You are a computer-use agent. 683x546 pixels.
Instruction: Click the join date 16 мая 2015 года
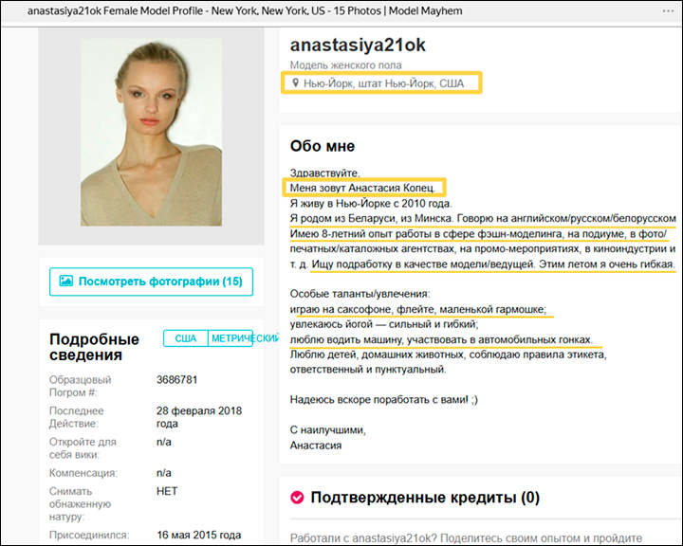[198, 535]
